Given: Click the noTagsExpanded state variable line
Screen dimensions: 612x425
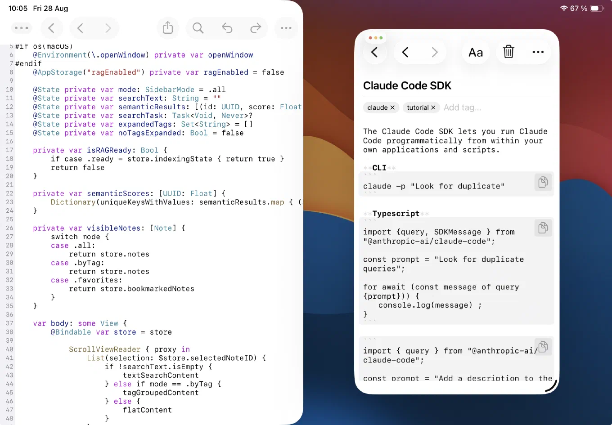Looking at the screenshot, I should click(x=138, y=133).
